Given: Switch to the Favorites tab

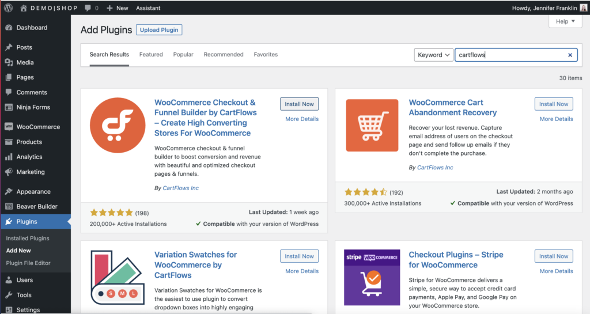Looking at the screenshot, I should pos(266,55).
